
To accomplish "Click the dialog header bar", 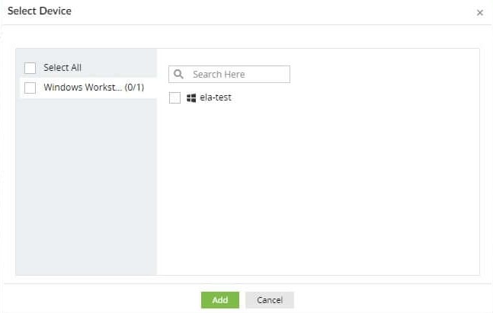I will (267, 11).
